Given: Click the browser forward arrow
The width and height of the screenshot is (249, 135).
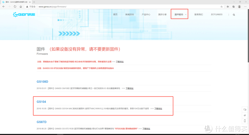Looking at the screenshot, I should (9, 7).
